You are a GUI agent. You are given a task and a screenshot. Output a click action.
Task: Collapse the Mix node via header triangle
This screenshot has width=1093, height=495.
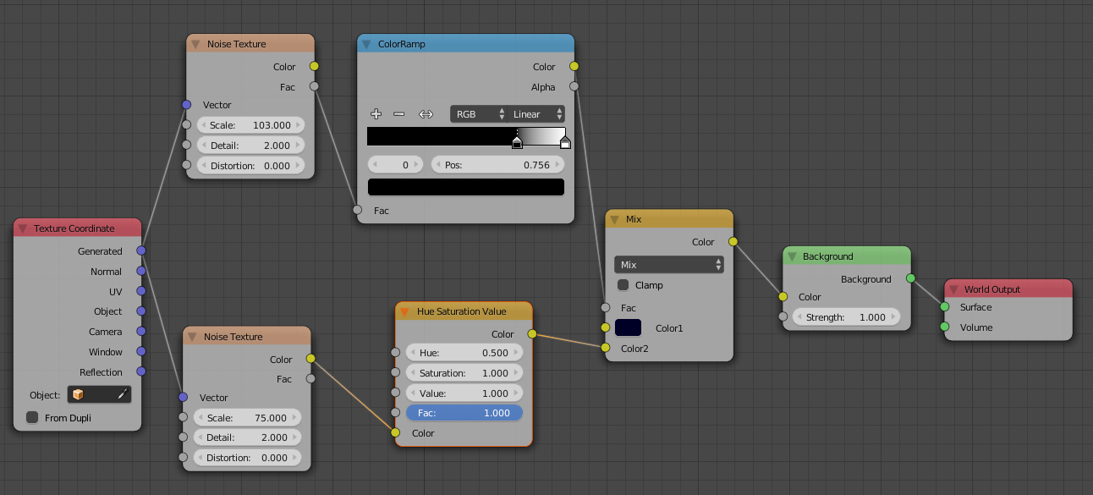click(x=615, y=219)
